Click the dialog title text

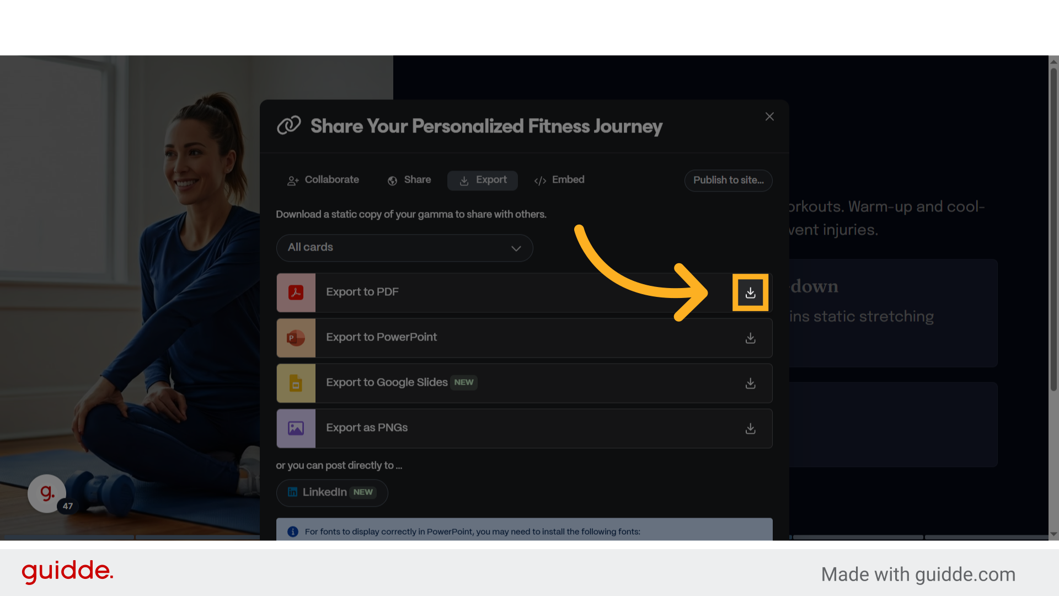(486, 126)
